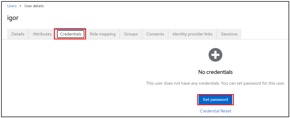Click the No credentials heading text
The height and width of the screenshot is (118, 290).
pos(215,72)
